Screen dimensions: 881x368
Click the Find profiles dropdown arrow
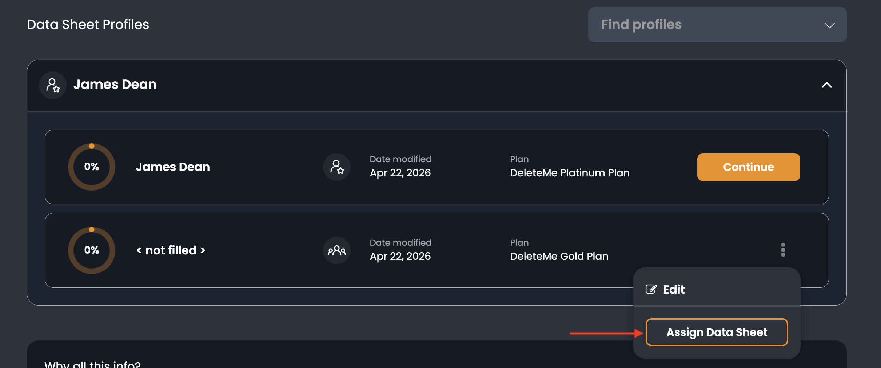[x=829, y=25]
